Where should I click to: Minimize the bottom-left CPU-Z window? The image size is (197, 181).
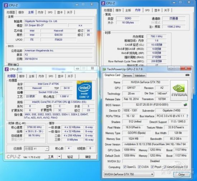(77, 68)
